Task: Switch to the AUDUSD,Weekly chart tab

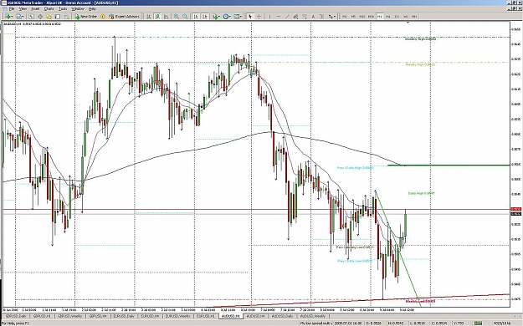Action: tap(313, 316)
